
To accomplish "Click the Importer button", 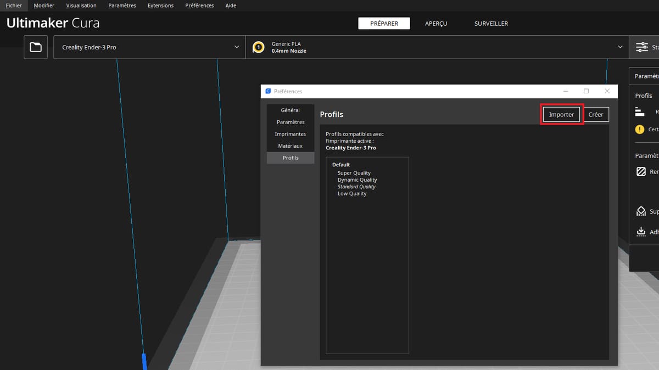I will tap(561, 114).
